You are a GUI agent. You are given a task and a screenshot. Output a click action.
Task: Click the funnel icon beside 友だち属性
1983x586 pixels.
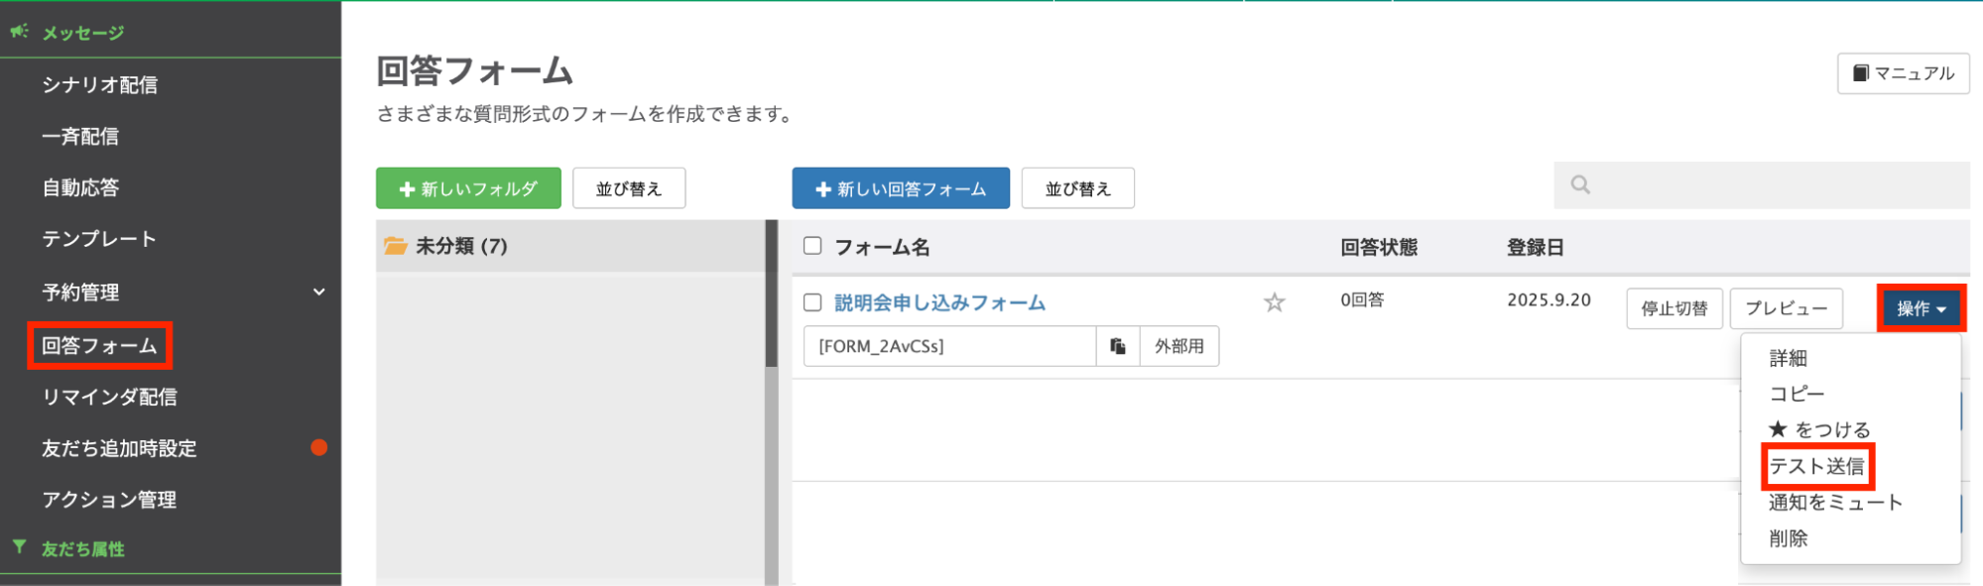click(19, 547)
